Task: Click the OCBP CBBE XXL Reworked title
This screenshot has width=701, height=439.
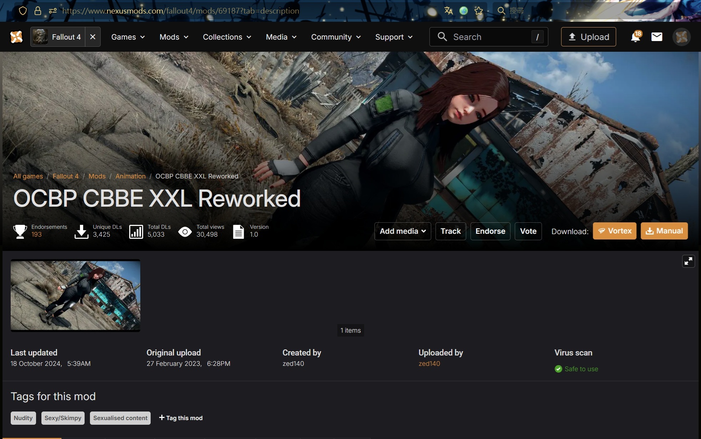Action: pyautogui.click(x=157, y=198)
